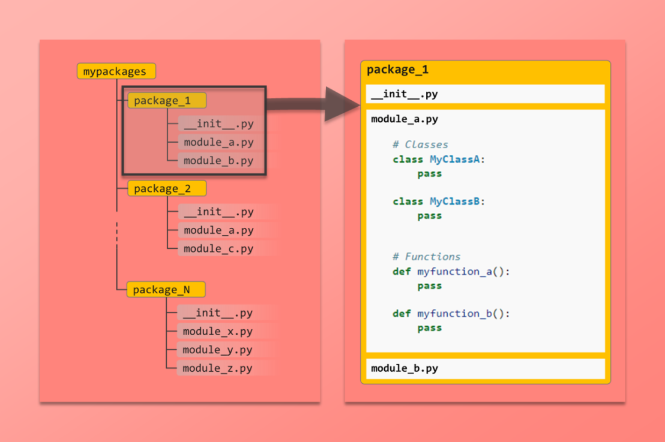Select the module_y.py file
The width and height of the screenshot is (665, 442).
pyautogui.click(x=217, y=350)
